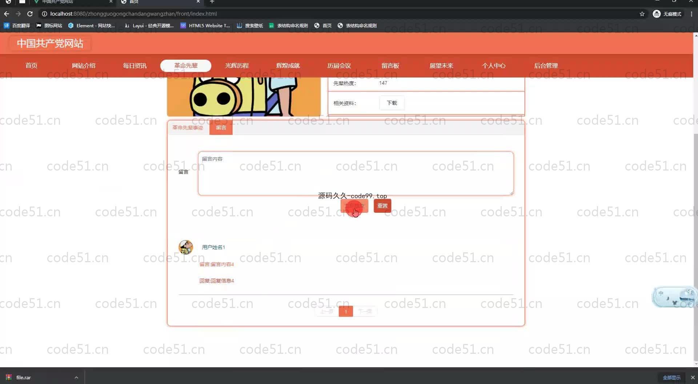Go to page 1 in pagination
This screenshot has width=698, height=384.
tap(346, 311)
